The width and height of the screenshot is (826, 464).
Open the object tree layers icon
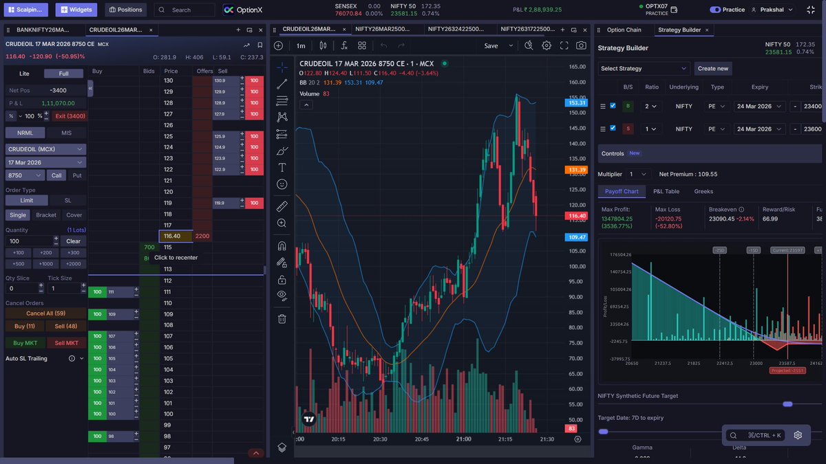(x=282, y=447)
